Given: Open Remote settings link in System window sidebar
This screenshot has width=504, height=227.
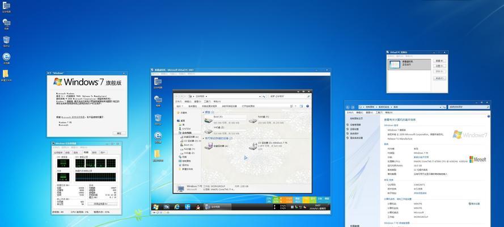Looking at the screenshot, I should coord(354,129).
